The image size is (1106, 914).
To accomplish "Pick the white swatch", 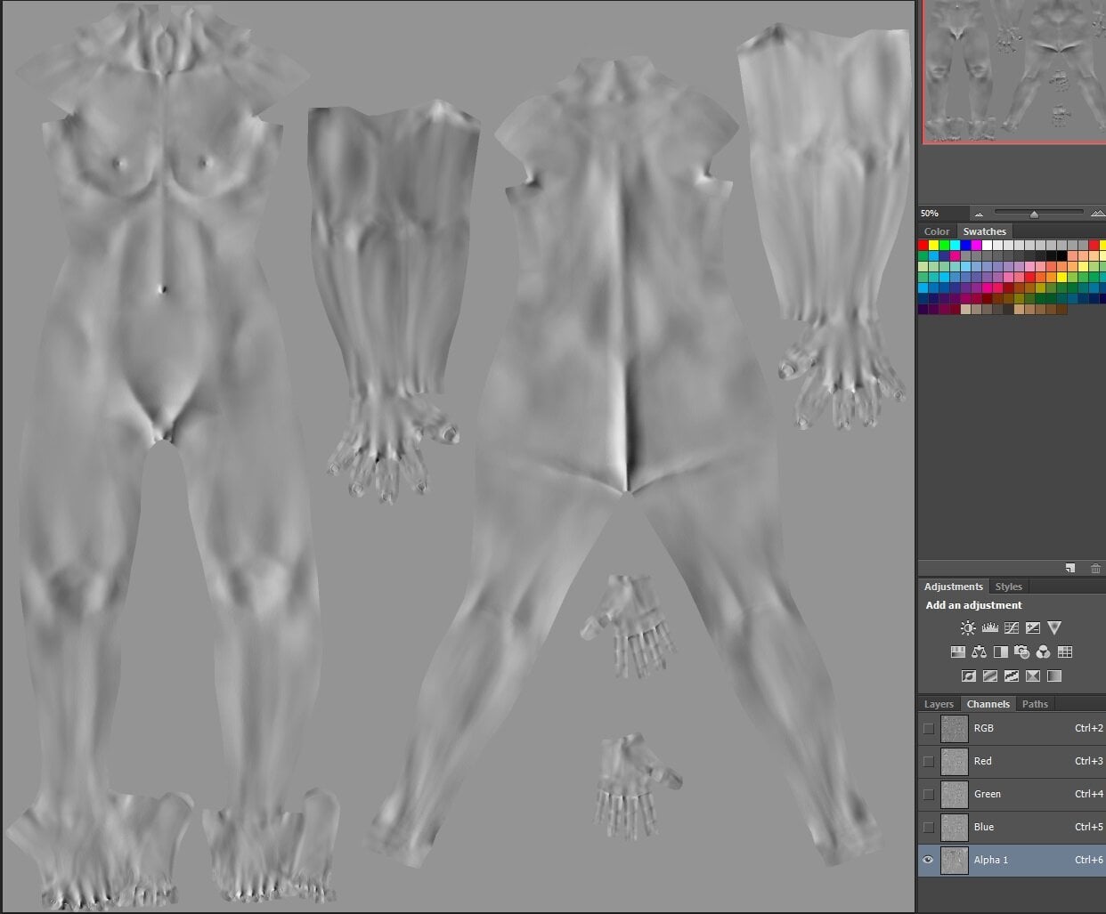I will 987,245.
